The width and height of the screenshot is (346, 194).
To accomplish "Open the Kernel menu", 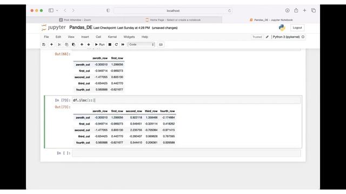I will (x=112, y=37).
